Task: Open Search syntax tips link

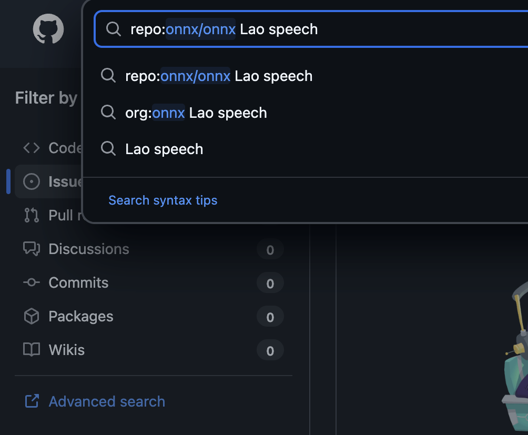Action: tap(163, 200)
